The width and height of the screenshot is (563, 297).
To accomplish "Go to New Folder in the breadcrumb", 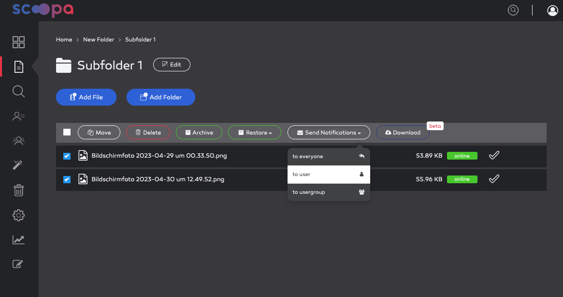I will click(99, 40).
